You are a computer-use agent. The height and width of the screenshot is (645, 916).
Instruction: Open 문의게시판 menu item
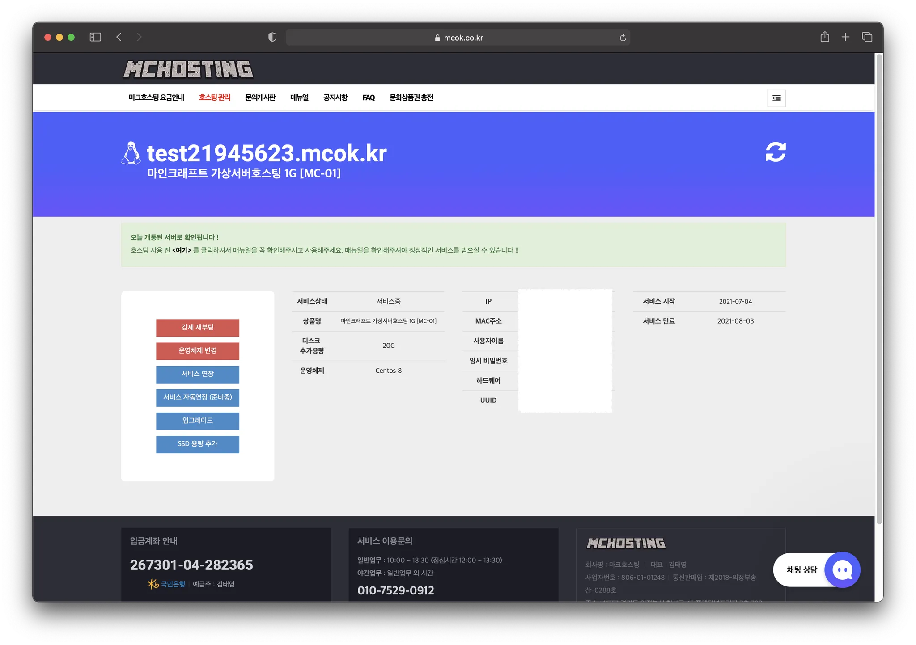(260, 97)
